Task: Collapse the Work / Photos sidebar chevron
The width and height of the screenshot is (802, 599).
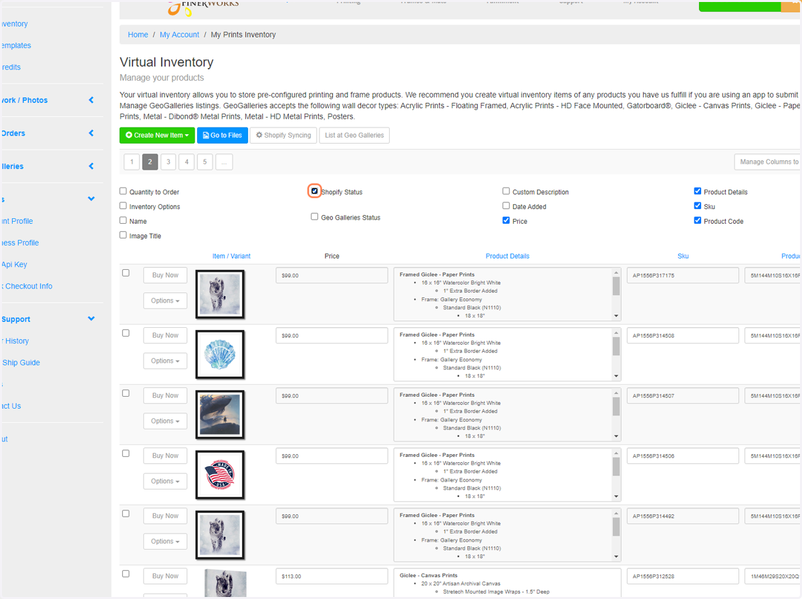Action: click(91, 100)
